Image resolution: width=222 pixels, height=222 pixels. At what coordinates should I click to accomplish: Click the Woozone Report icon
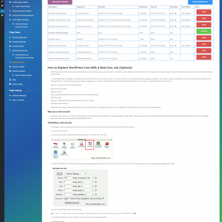click(10, 71)
